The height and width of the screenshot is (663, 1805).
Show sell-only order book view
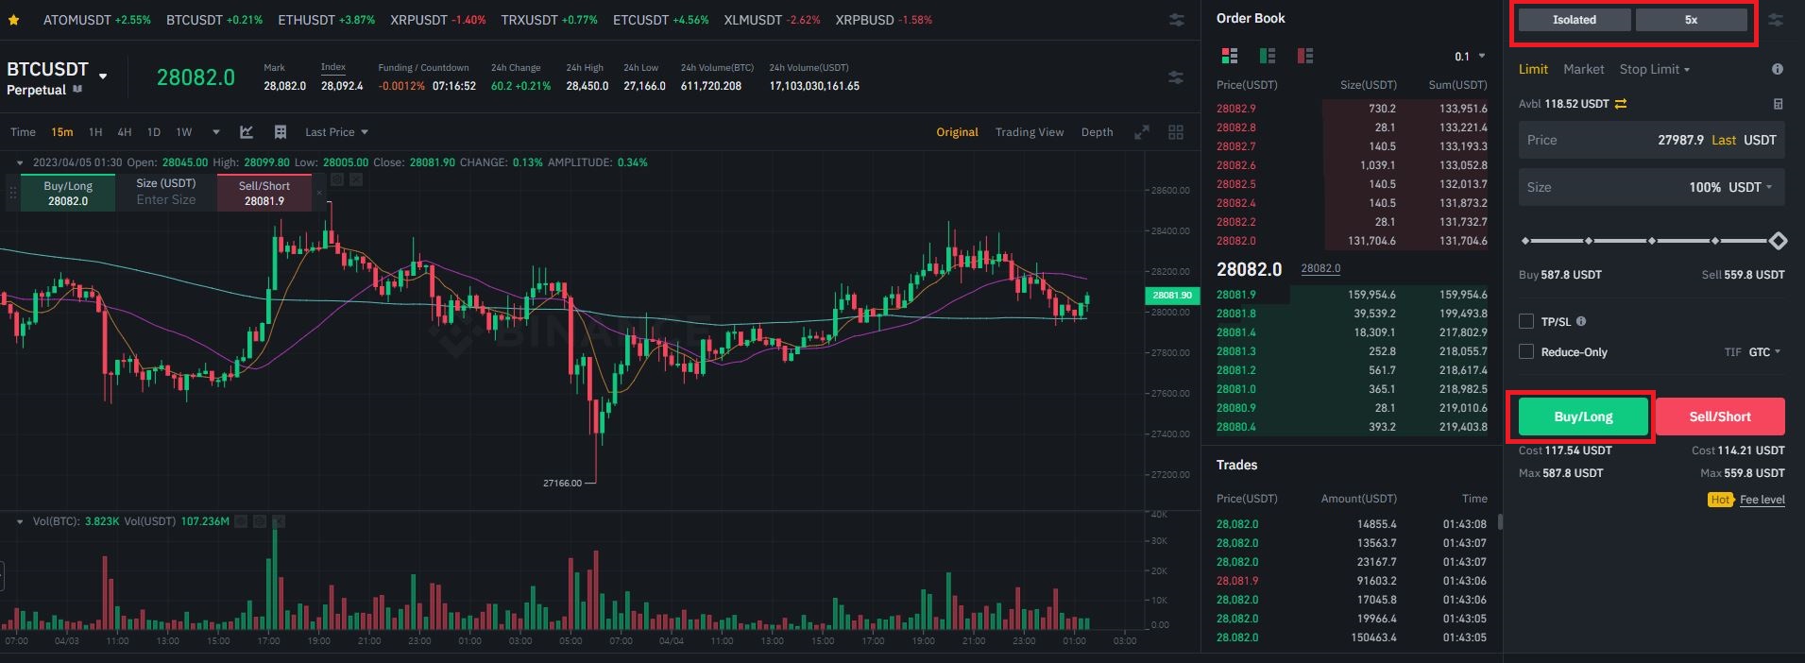tap(1305, 56)
